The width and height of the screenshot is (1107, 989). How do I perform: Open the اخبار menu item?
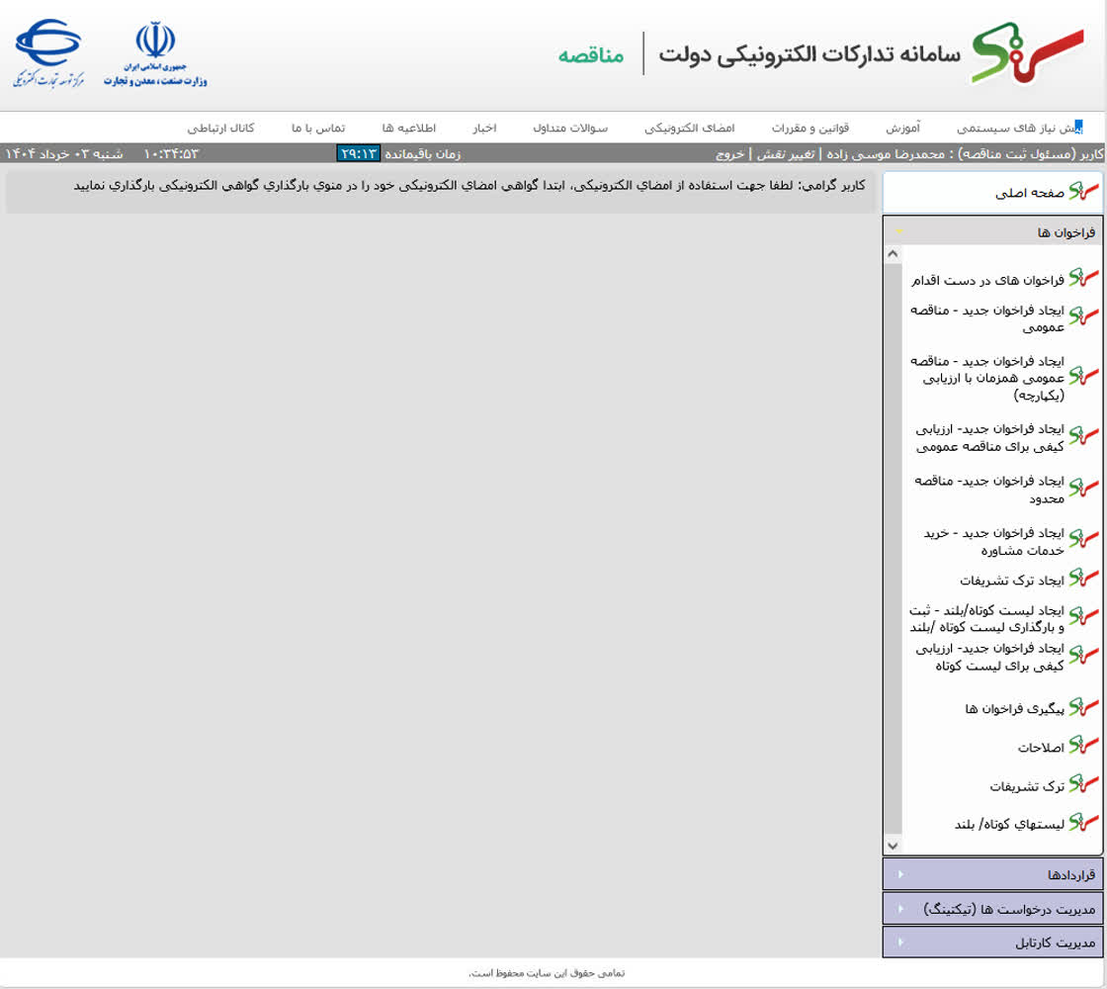(484, 128)
